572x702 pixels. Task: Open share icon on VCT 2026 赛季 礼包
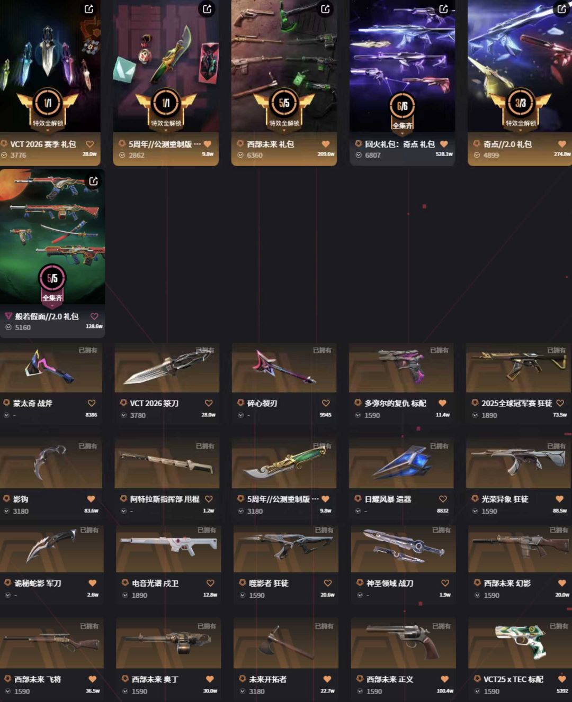[x=89, y=9]
